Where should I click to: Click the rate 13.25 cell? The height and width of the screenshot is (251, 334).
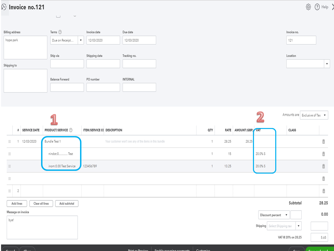pos(224,166)
